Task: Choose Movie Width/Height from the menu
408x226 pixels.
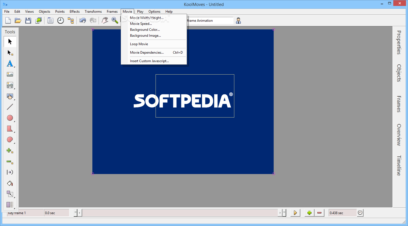Action: (x=154, y=18)
